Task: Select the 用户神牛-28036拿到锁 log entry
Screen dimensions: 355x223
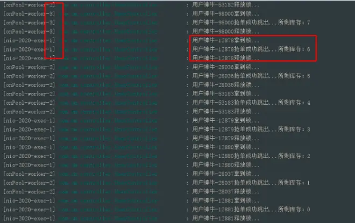Action: pos(226,67)
